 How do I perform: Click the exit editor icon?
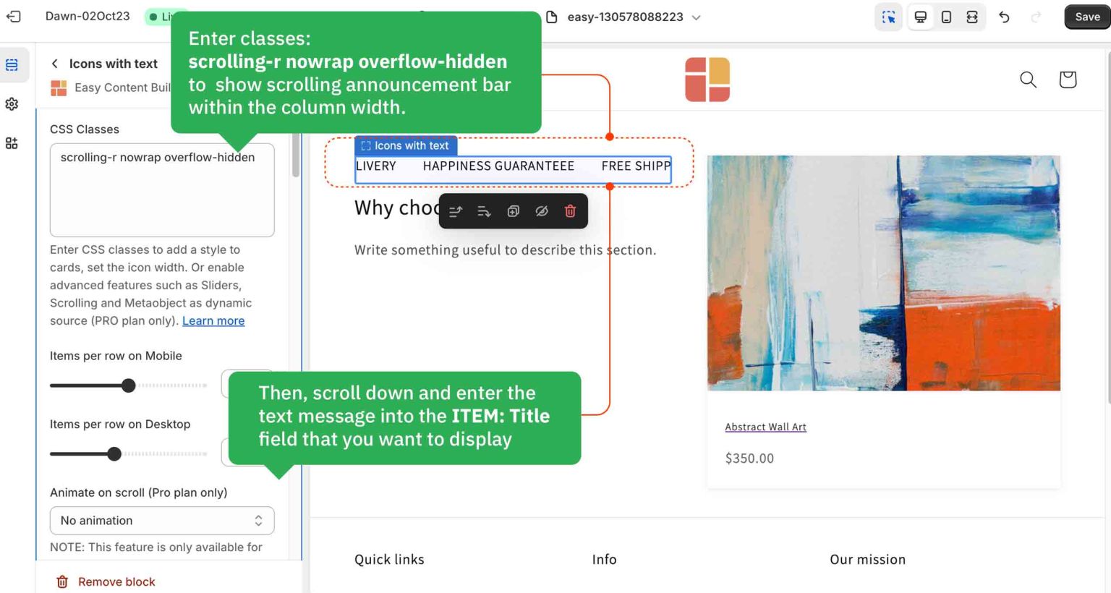pos(14,17)
